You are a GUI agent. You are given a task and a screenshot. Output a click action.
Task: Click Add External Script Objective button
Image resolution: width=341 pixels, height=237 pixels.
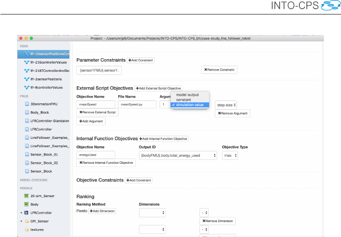pyautogui.click(x=158, y=88)
